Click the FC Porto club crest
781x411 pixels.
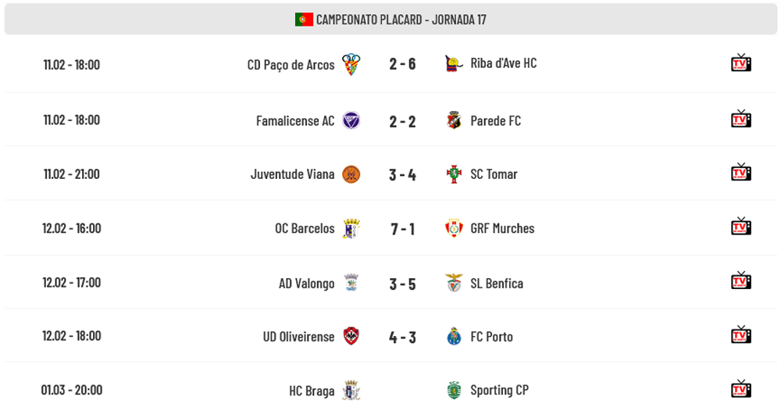[x=454, y=337]
